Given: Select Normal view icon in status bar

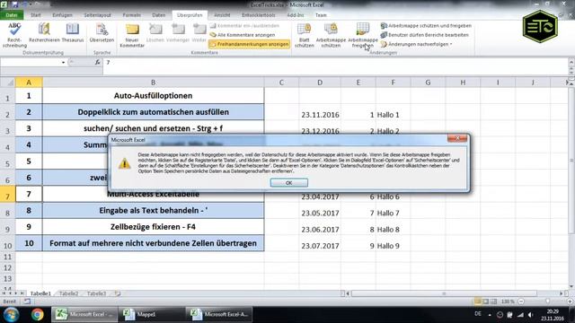Looking at the screenshot, I should click(x=477, y=301).
